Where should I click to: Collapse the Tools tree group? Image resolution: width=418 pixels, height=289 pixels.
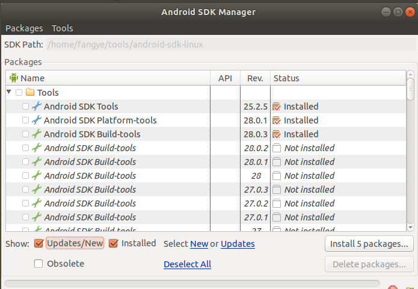coord(9,92)
